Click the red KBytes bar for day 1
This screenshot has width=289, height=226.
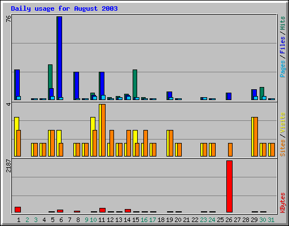[x=17, y=210]
